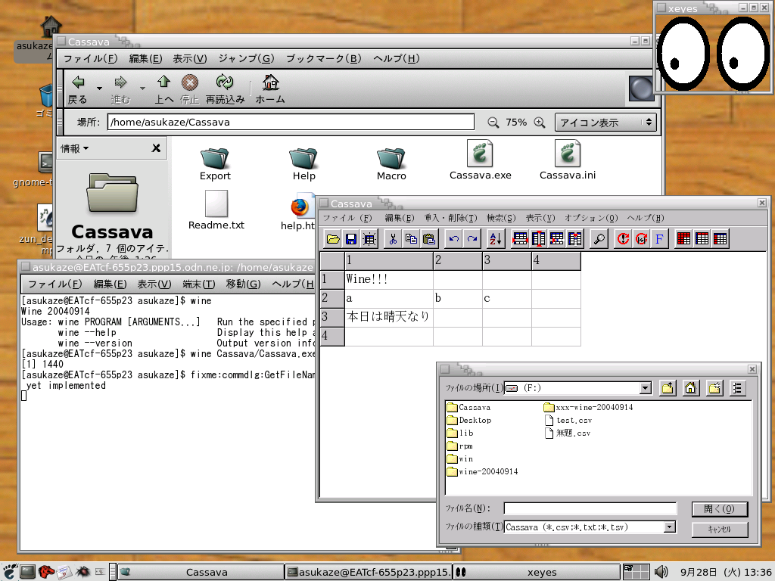Viewport: 775px width, 581px height.
Task: Click the copy icon in the Cassava toolbar
Action: 411,239
